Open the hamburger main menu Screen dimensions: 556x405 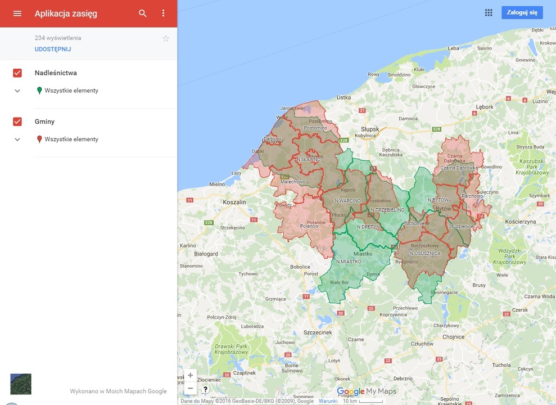coord(17,13)
